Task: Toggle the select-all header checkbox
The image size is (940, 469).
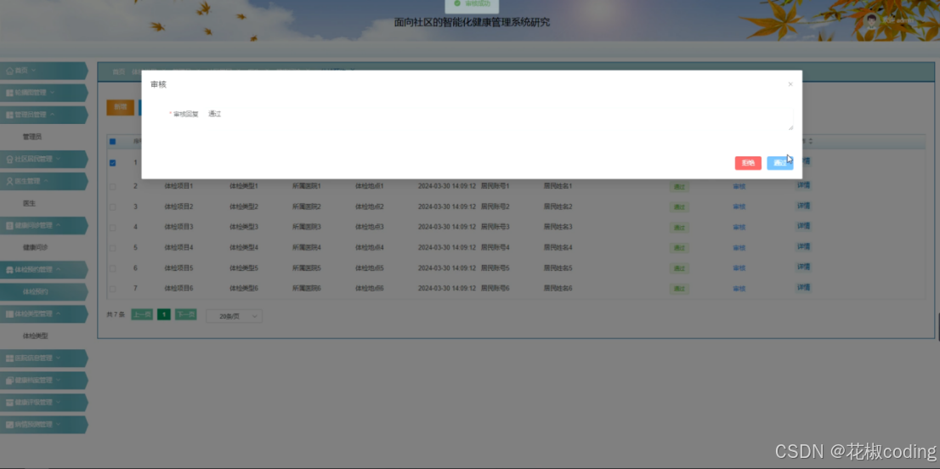Action: click(112, 141)
